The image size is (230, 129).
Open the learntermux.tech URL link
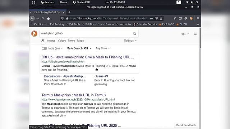[x=78, y=100]
